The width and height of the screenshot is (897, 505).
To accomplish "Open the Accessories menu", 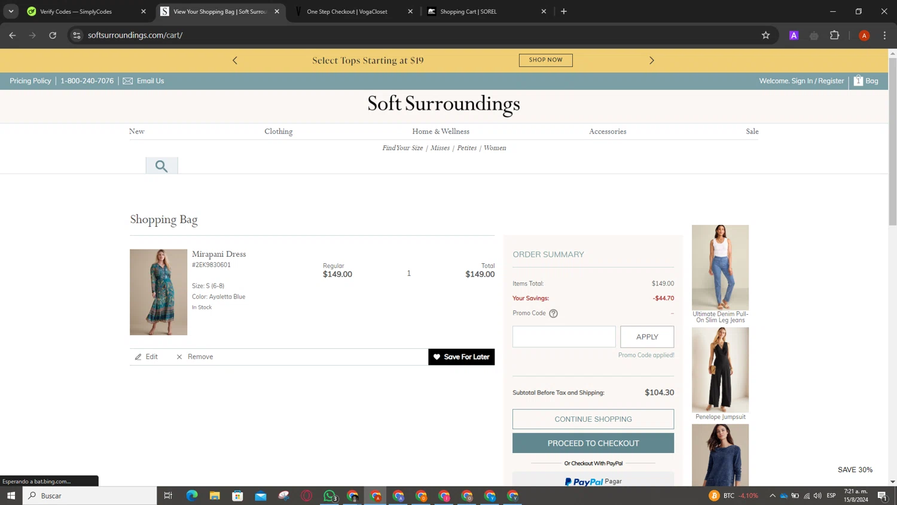I will click(608, 132).
